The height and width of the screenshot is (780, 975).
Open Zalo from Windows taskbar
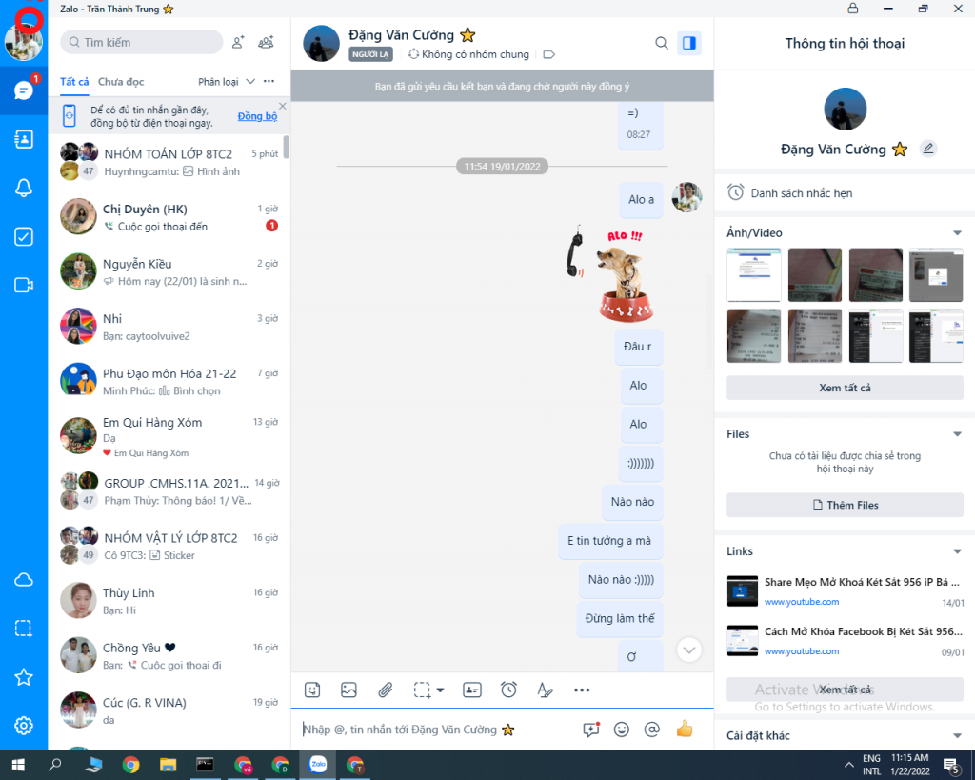[x=318, y=764]
